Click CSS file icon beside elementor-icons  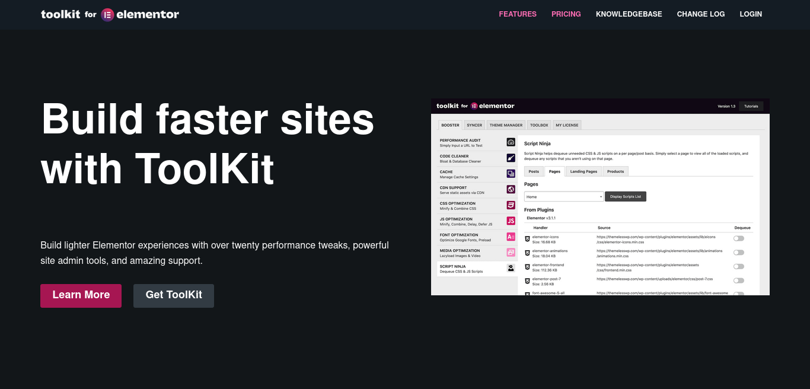click(527, 238)
